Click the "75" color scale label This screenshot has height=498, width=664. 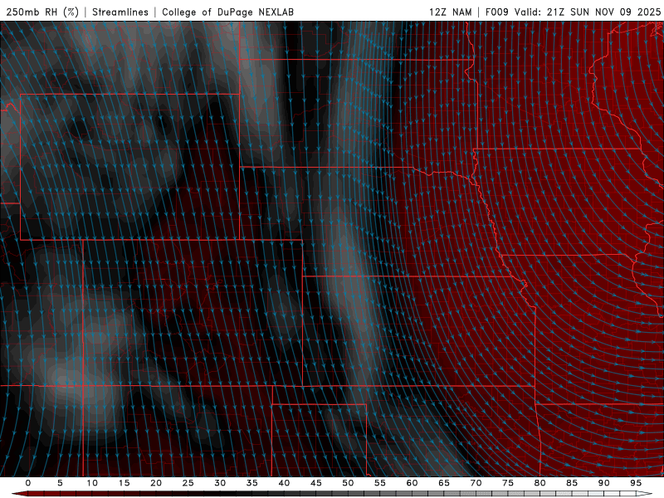[x=508, y=483]
